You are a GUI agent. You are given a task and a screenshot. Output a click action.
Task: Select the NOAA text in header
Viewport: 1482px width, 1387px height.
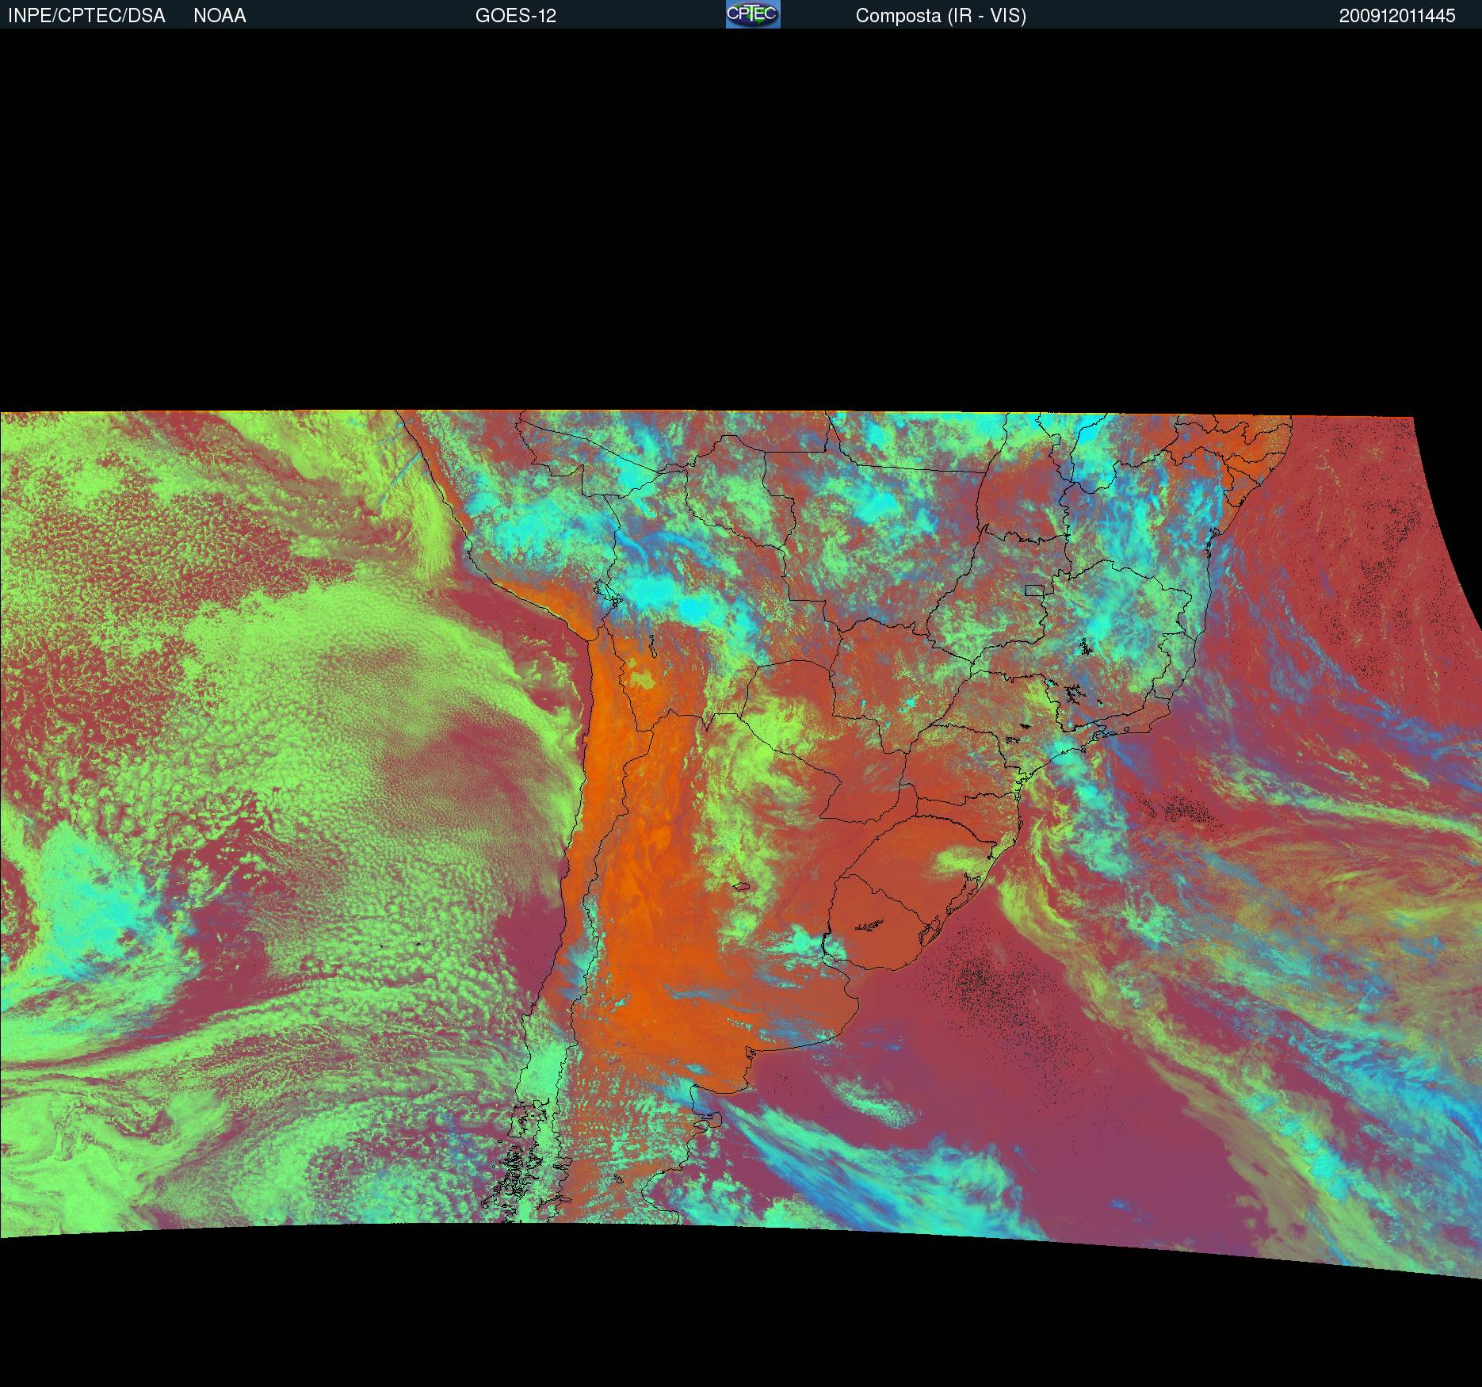220,16
